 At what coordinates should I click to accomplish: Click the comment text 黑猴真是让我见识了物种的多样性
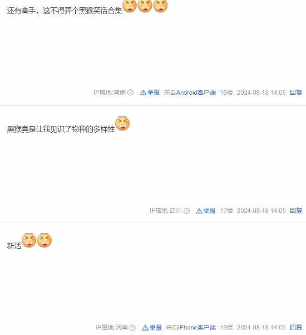pos(61,129)
